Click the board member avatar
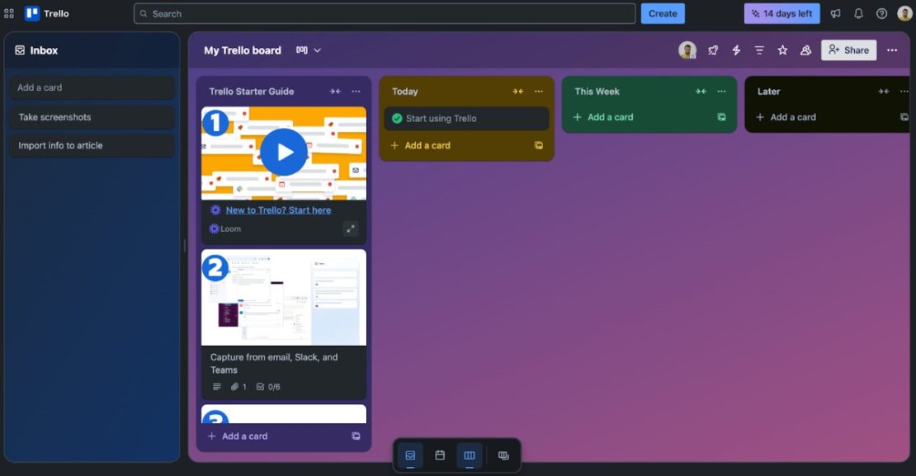Screen dimensions: 916x476 687,50
